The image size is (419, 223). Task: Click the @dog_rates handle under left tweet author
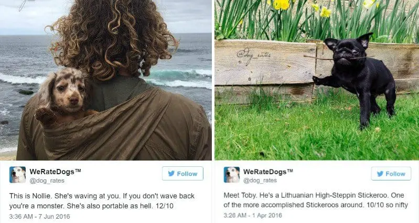(47, 180)
